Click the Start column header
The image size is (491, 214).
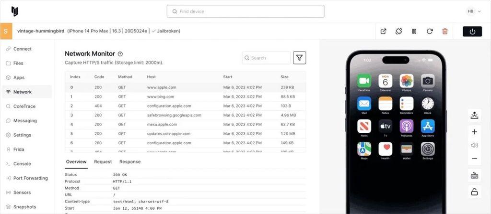click(228, 77)
